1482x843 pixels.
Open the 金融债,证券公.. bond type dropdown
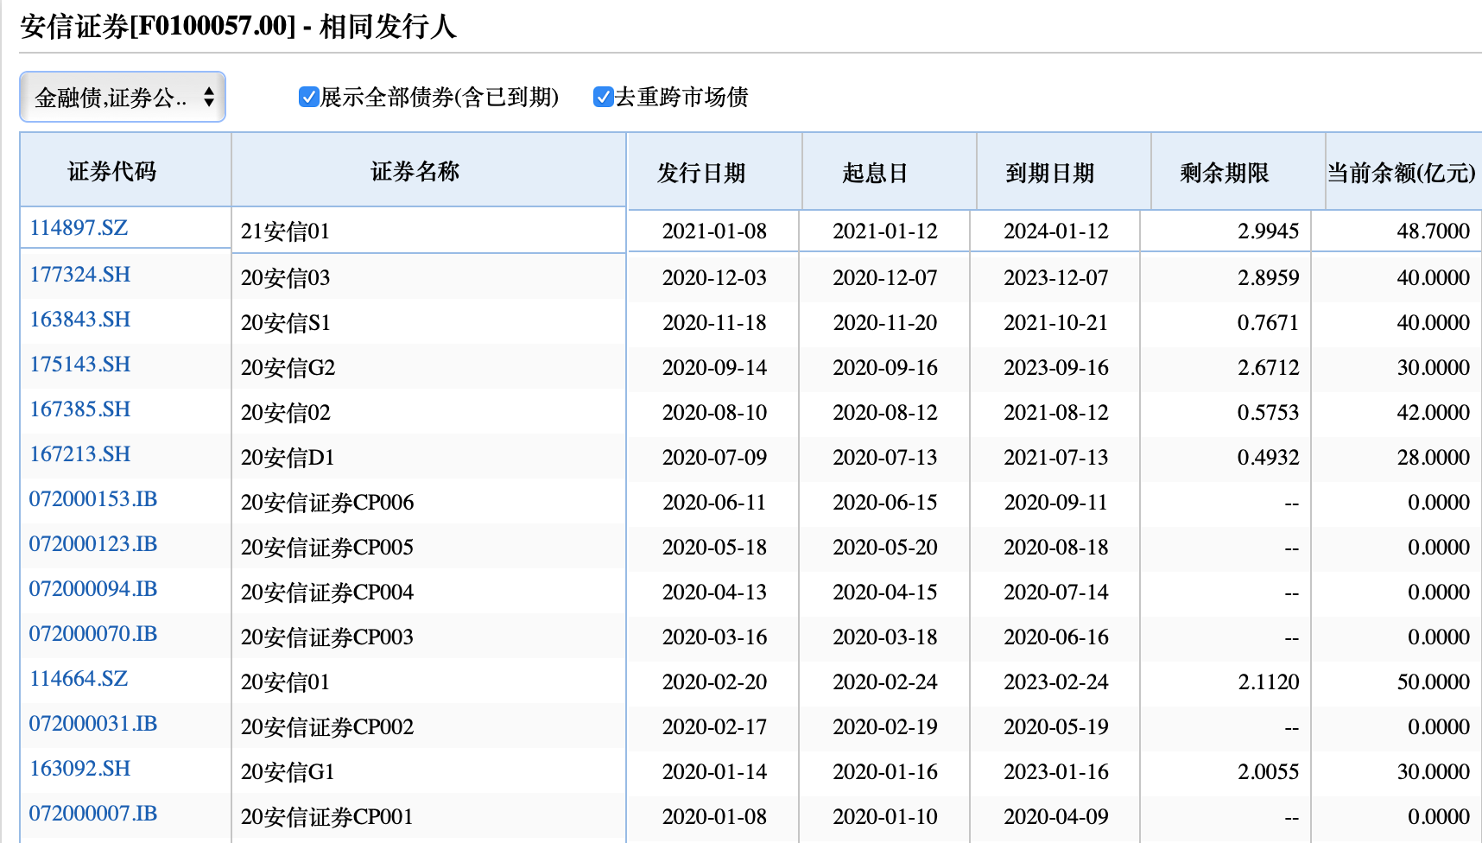pos(123,97)
